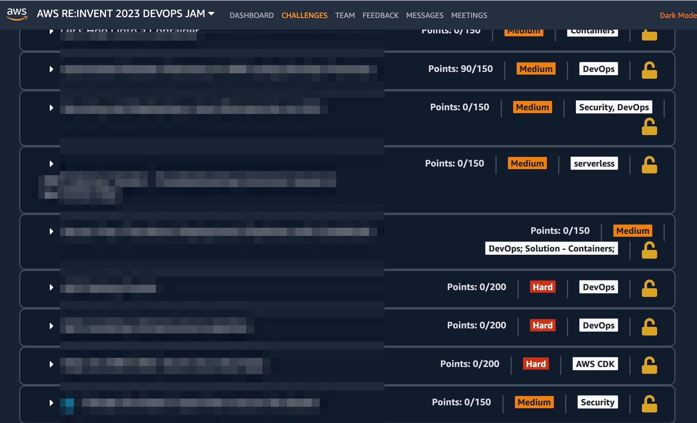
Task: Click the serverless tag
Action: point(594,163)
